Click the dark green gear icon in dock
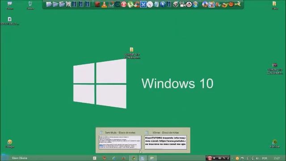Screen dimensions: 286x161 click(x=117, y=4)
